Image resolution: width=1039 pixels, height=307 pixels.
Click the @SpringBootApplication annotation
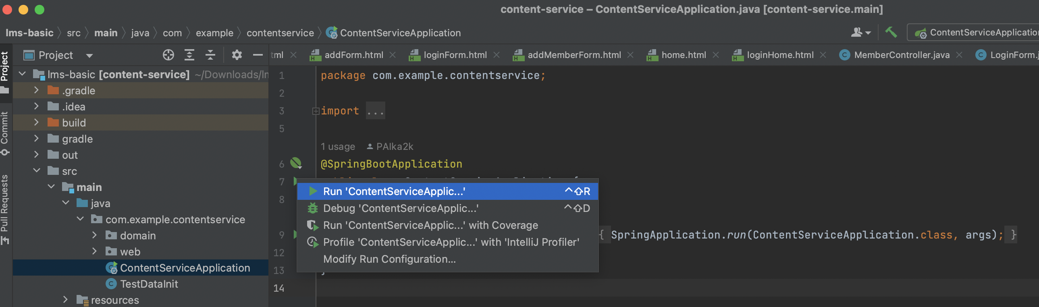(x=391, y=164)
